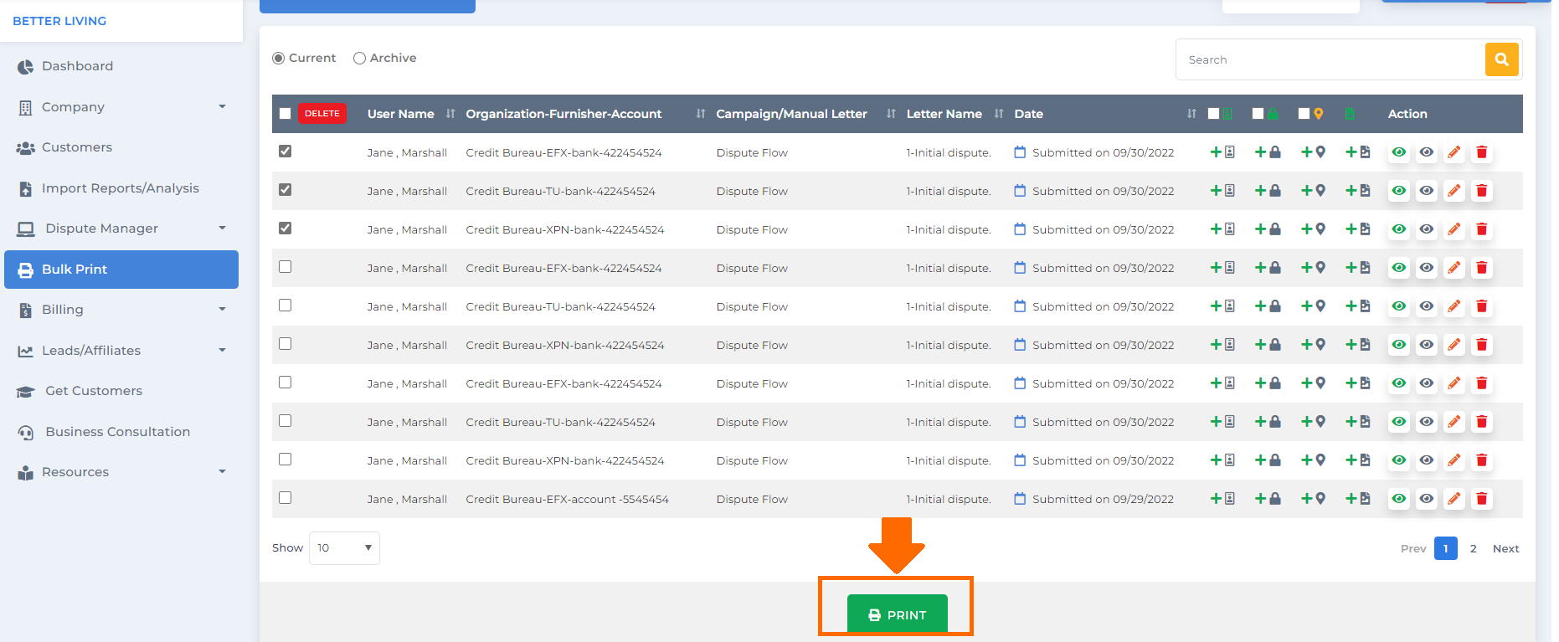The width and height of the screenshot is (1559, 642).
Task: Click pencil edit icon in EFX-account -5545454 row
Action: 1454,499
